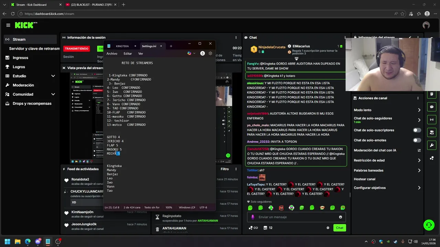The height and width of the screenshot is (247, 440).
Task: Click the document icon in right rail
Action: [432, 94]
